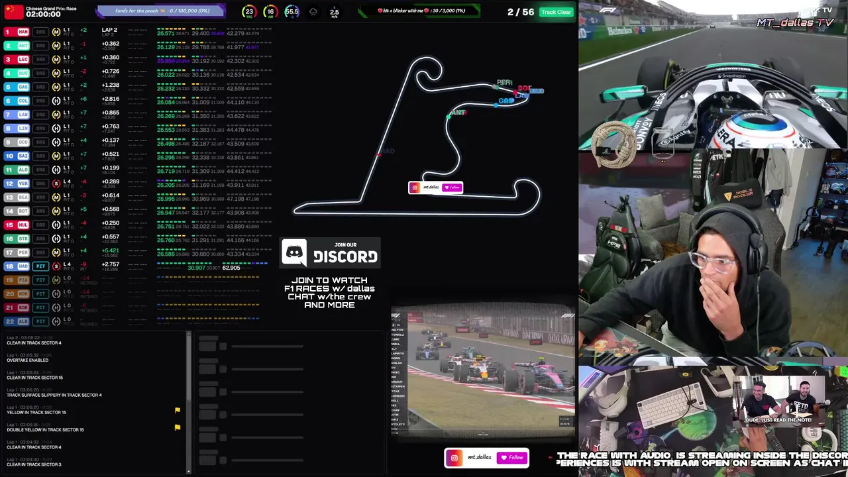Click the 'JOIN OUR DISCORD' heading
This screenshot has height=477, width=848.
point(345,253)
